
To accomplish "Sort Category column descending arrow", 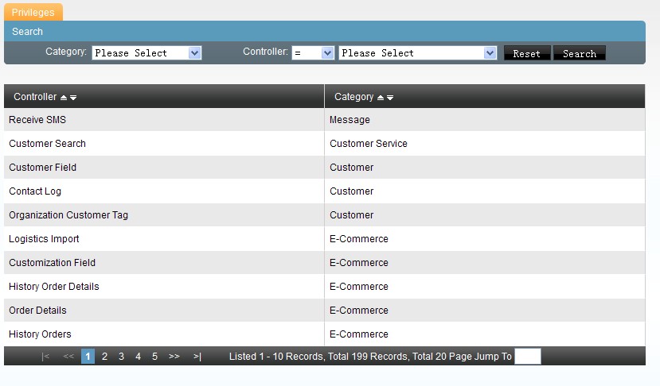I will [x=390, y=98].
